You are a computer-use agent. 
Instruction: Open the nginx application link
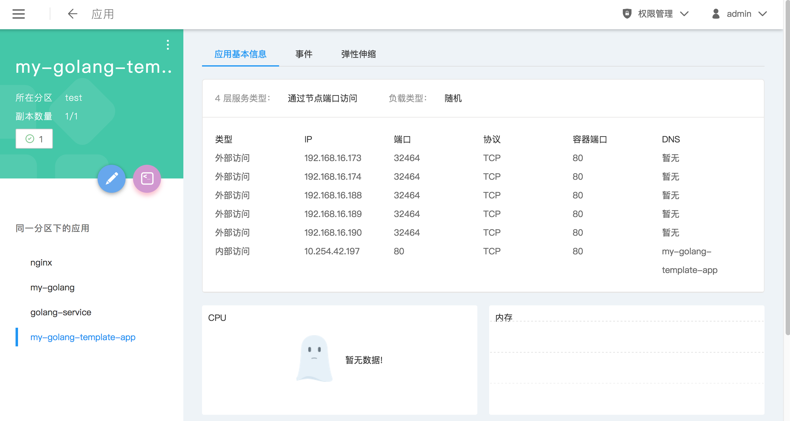pos(41,262)
